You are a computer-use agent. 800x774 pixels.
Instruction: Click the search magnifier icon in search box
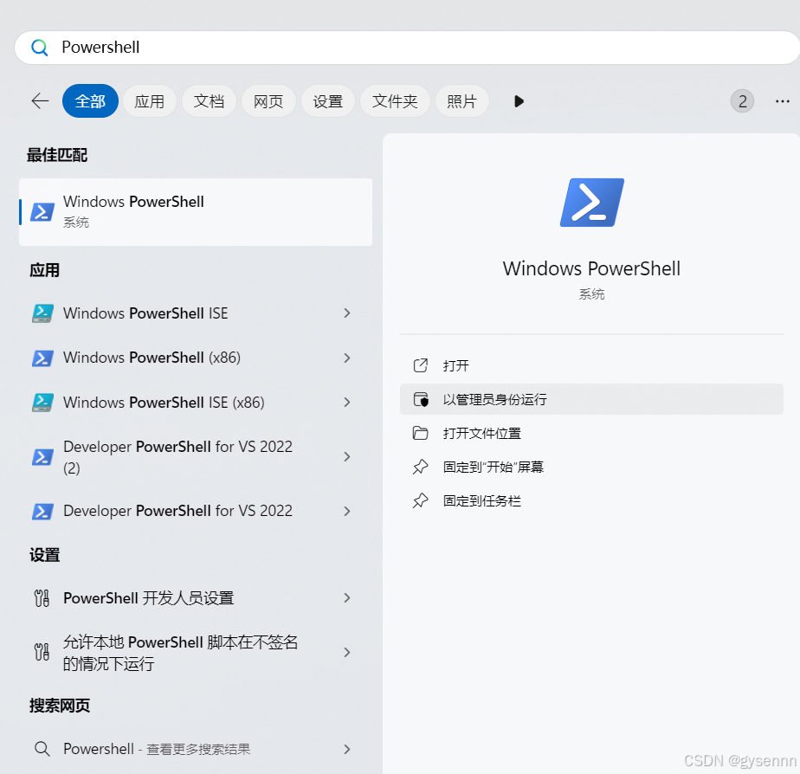click(39, 48)
